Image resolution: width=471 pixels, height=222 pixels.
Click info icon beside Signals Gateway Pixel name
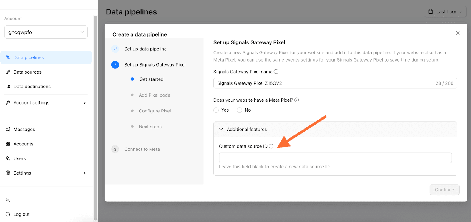point(276,72)
